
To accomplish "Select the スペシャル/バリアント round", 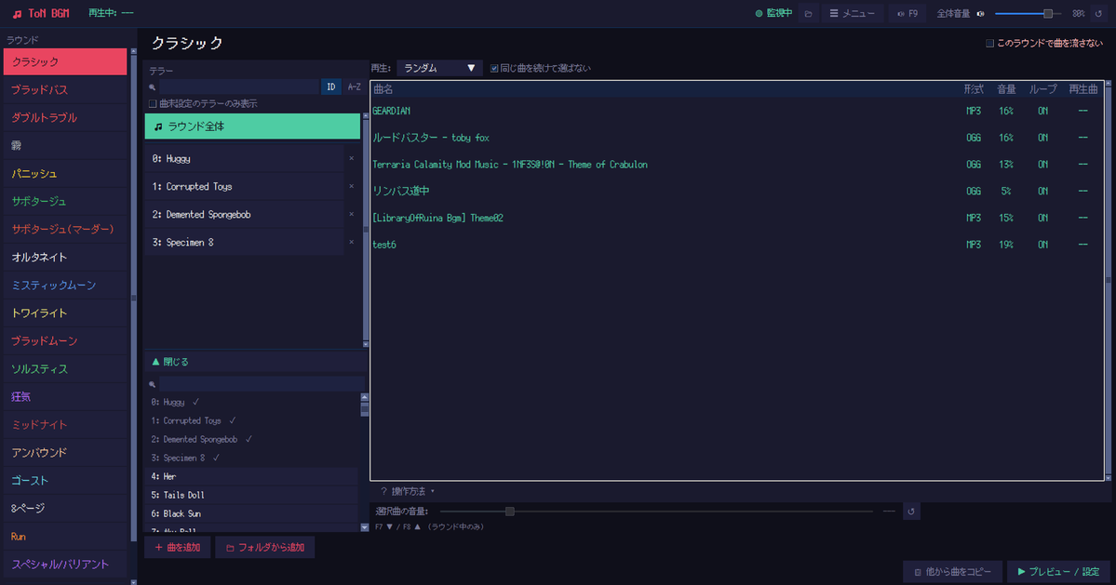I will click(65, 565).
